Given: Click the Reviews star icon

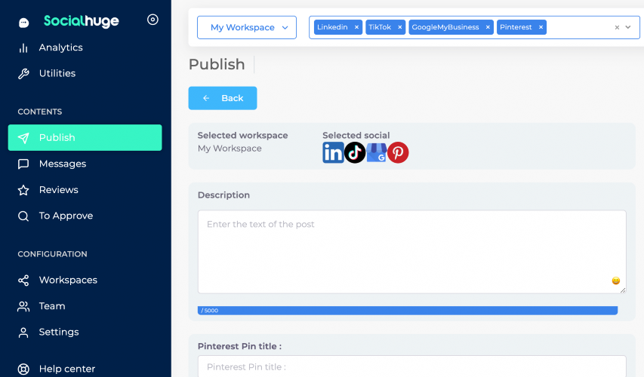Looking at the screenshot, I should pos(23,190).
